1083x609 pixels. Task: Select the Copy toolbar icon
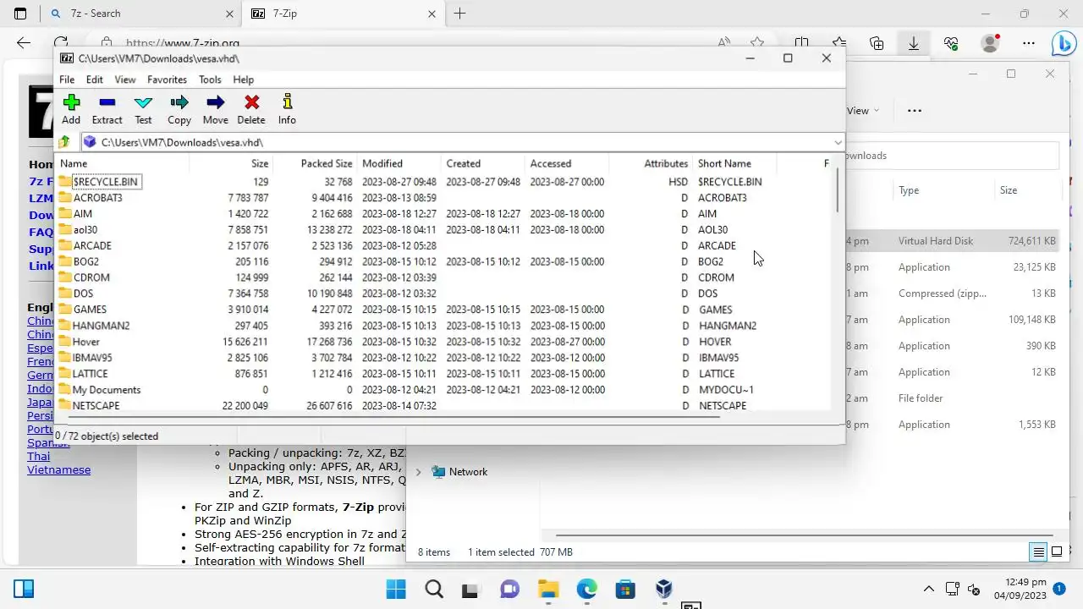[179, 102]
